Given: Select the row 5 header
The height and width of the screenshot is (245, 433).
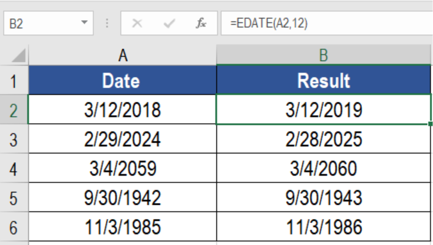Looking at the screenshot, I should tap(14, 198).
